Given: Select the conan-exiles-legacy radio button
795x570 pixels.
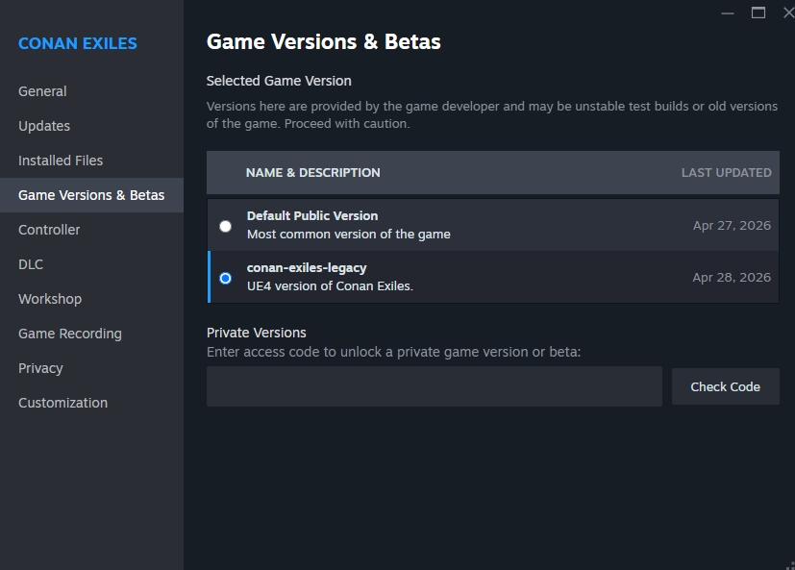Looking at the screenshot, I should point(226,279).
